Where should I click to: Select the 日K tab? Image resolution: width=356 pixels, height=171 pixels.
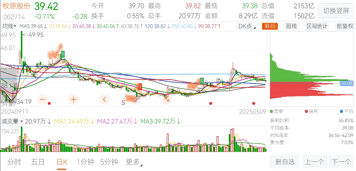(x=62, y=162)
